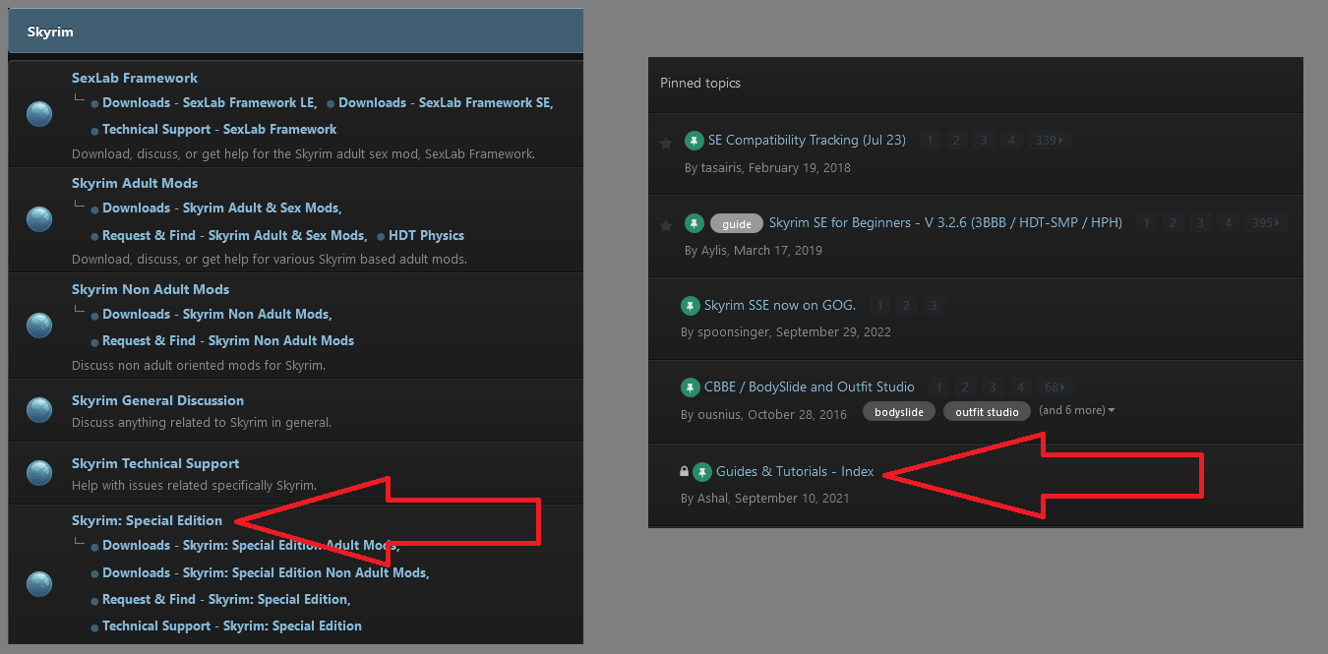Click the green pin icon on Skyrim SE for Beginners
This screenshot has height=654, width=1328.
(694, 223)
